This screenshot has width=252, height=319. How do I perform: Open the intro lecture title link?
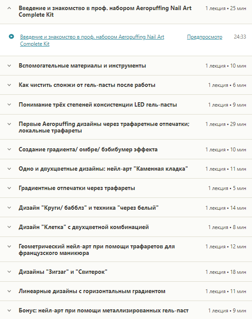(92, 40)
